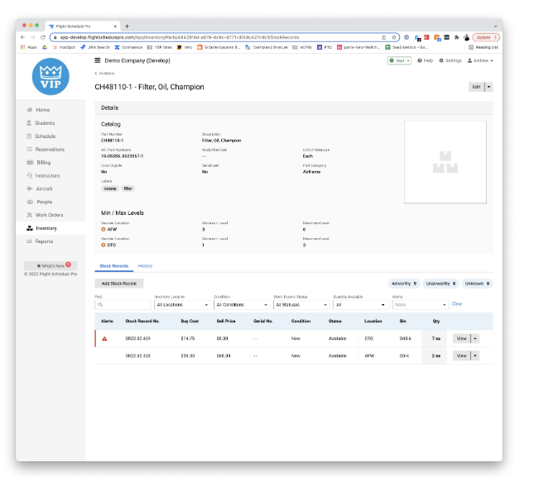
Task: Open the Confluence bookmark
Action: pos(128,47)
